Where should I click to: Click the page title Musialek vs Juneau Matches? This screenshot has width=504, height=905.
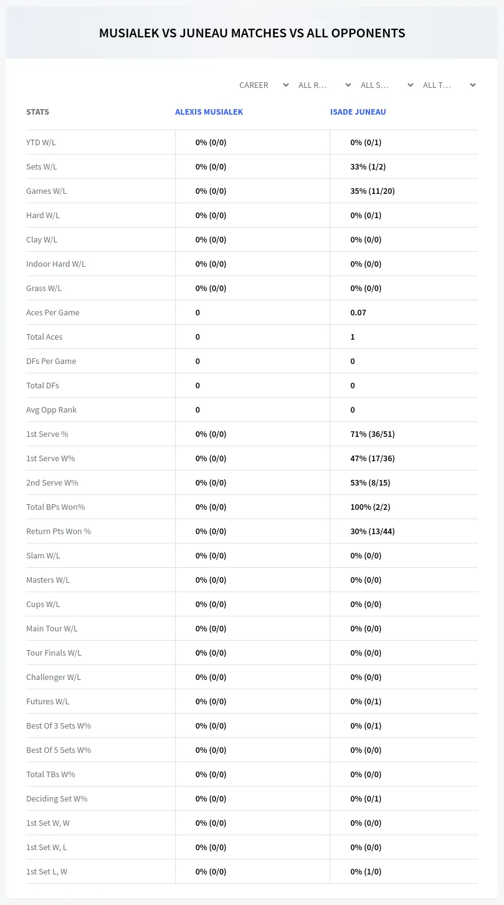252,33
